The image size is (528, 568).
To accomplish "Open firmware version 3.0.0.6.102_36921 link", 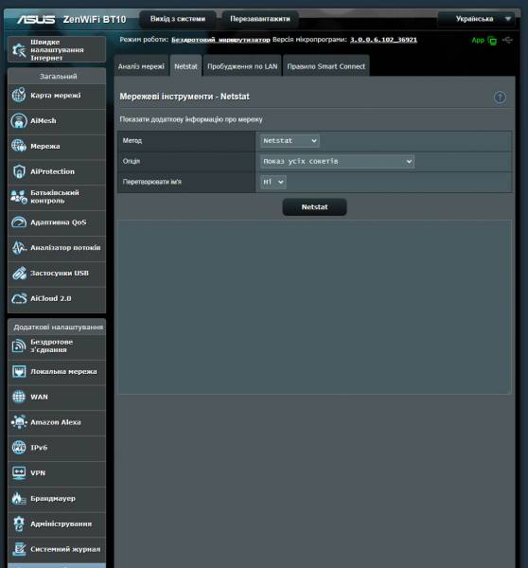I will (x=383, y=40).
